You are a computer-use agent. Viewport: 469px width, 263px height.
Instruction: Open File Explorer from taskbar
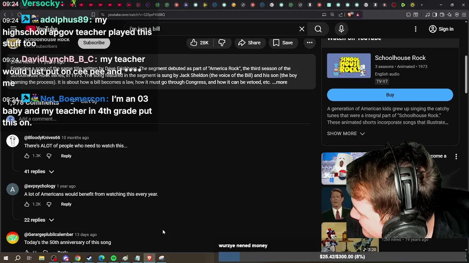(x=42, y=258)
